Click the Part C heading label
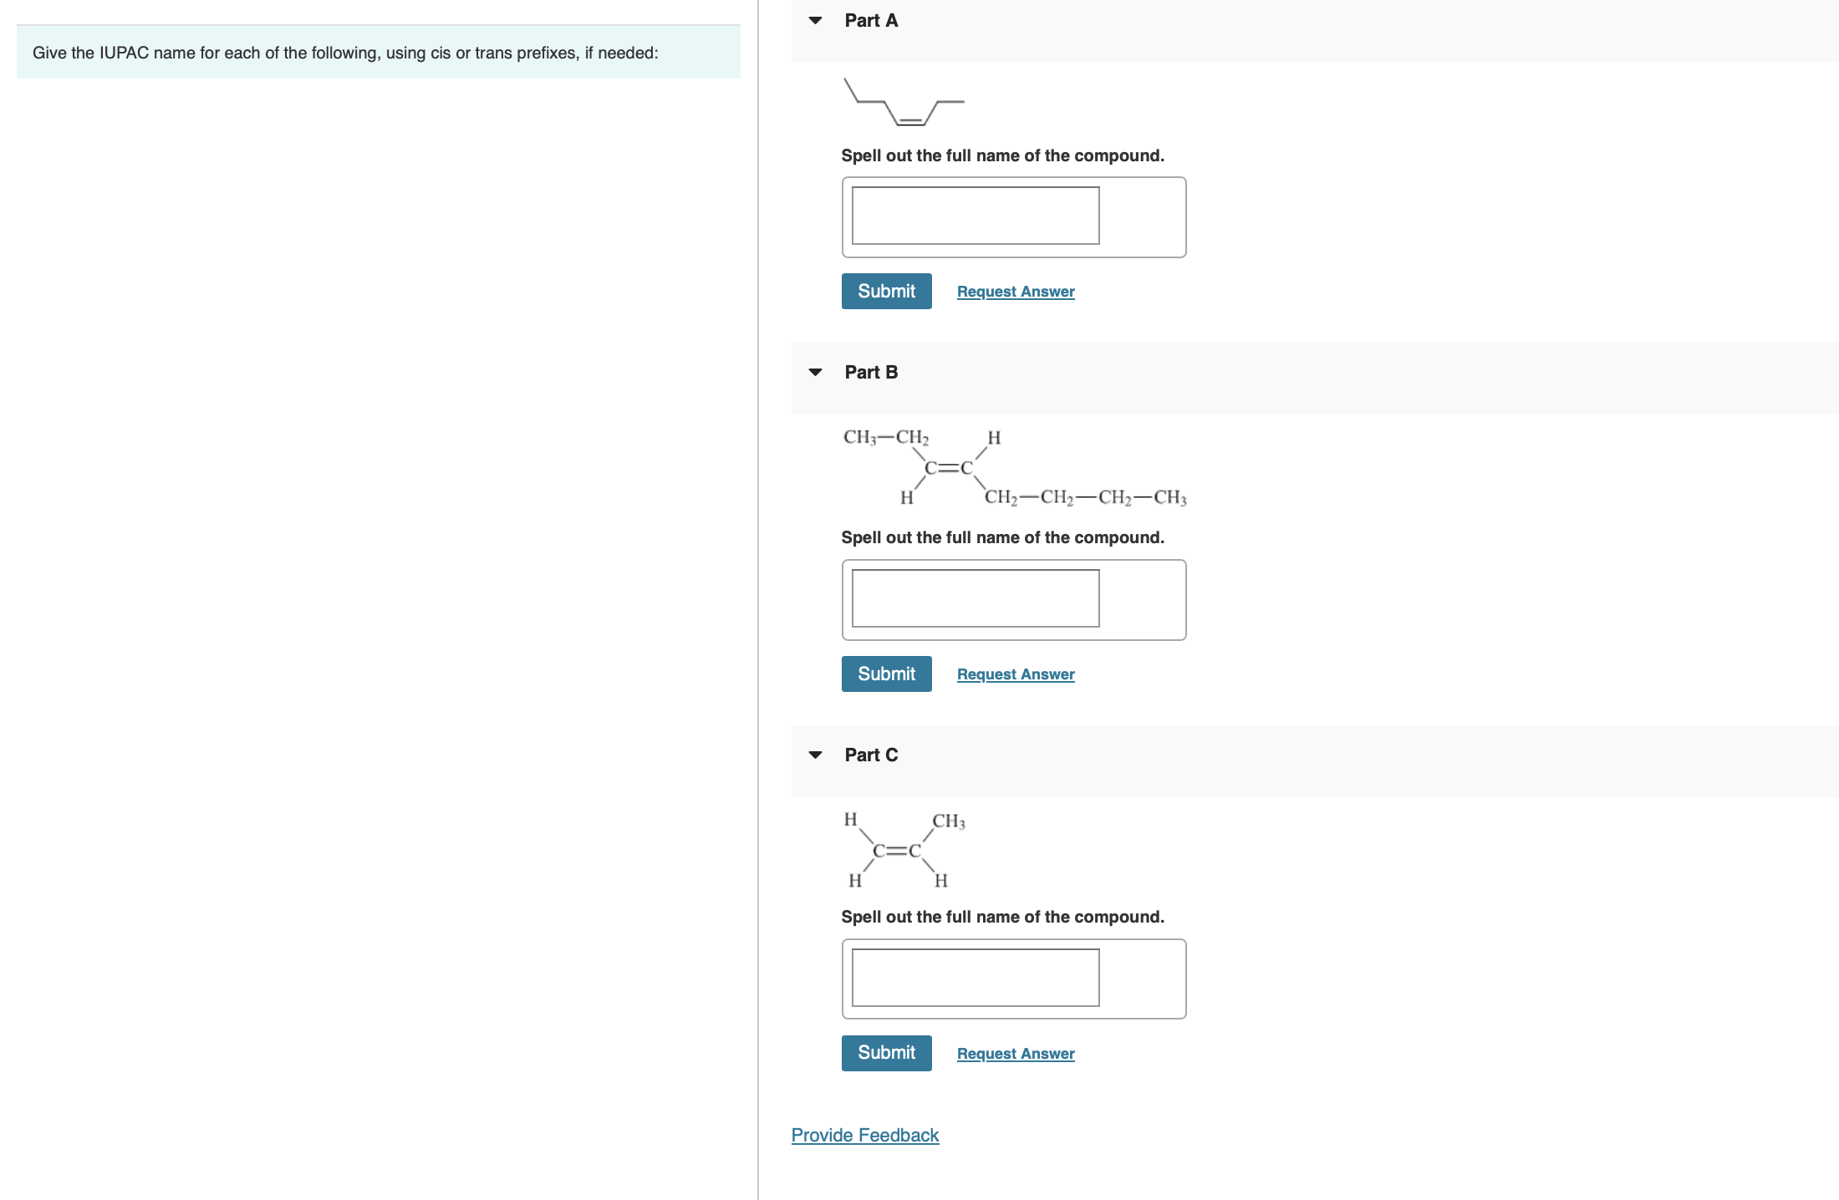Viewport: 1839px width, 1200px height. tap(870, 755)
